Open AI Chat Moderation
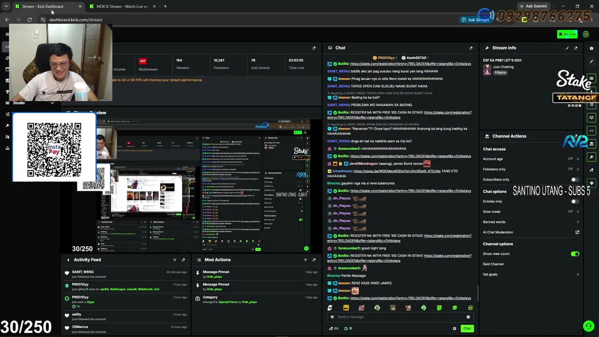This screenshot has height=337, width=599. (x=498, y=232)
